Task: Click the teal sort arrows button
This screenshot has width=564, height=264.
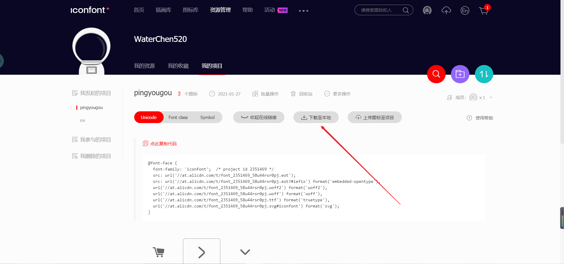Action: [x=484, y=74]
